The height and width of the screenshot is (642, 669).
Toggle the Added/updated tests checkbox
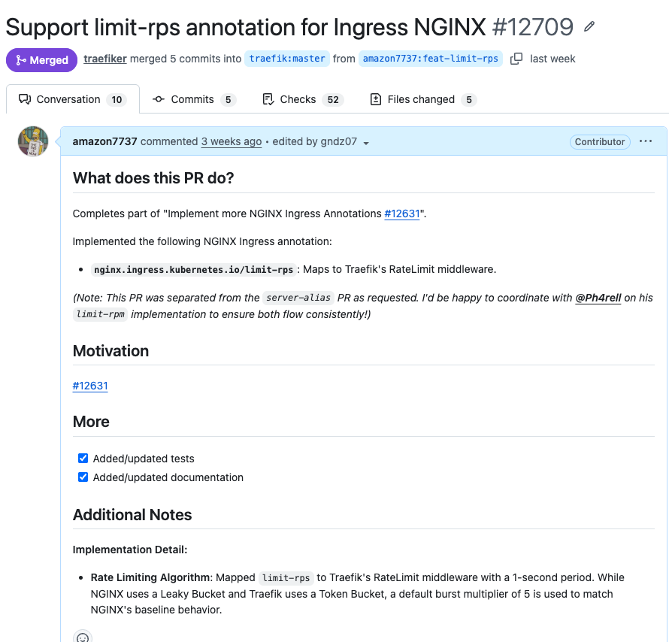pyautogui.click(x=83, y=459)
